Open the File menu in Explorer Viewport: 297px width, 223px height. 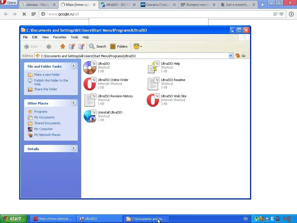tap(25, 37)
